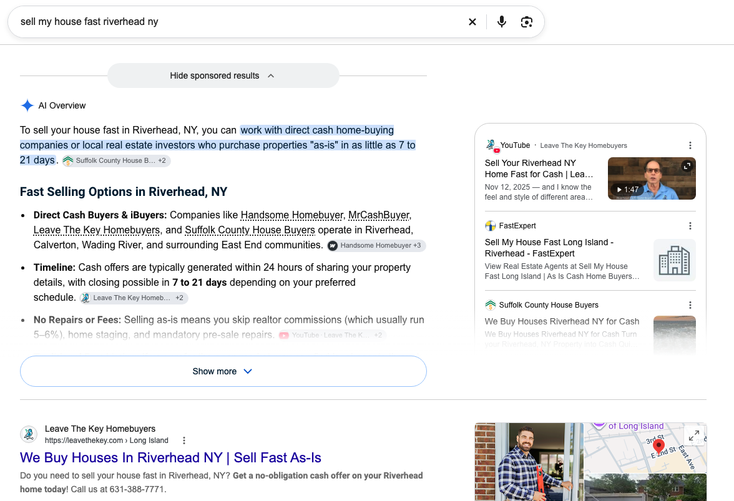Open We Buy Houses Riverhead NY for Cash card
Viewport: 734px width, 501px height.
(x=562, y=321)
